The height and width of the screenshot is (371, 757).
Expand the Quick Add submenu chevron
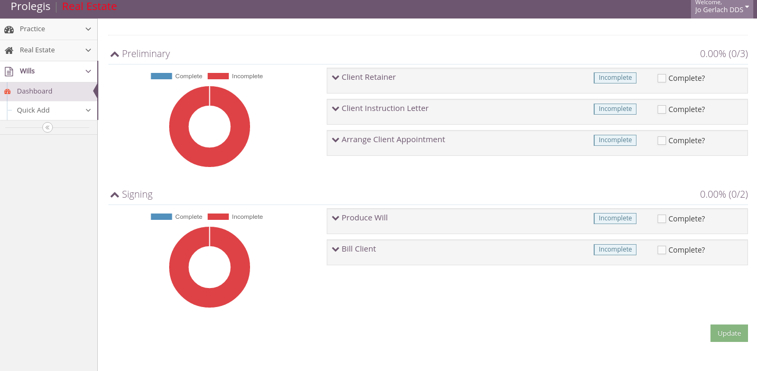tap(88, 110)
